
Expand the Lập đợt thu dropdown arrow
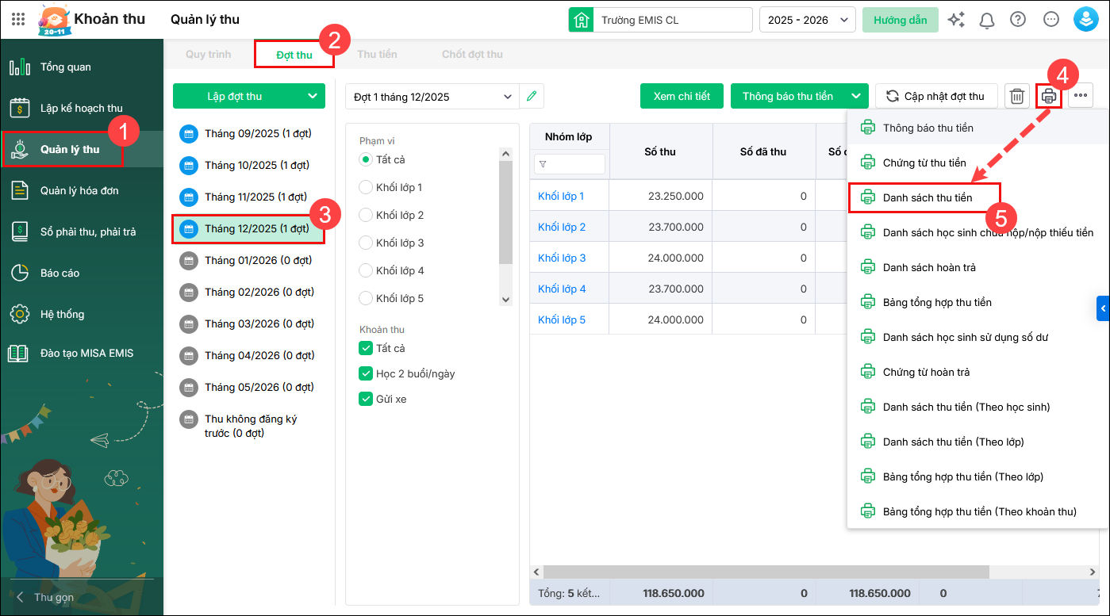tap(311, 97)
